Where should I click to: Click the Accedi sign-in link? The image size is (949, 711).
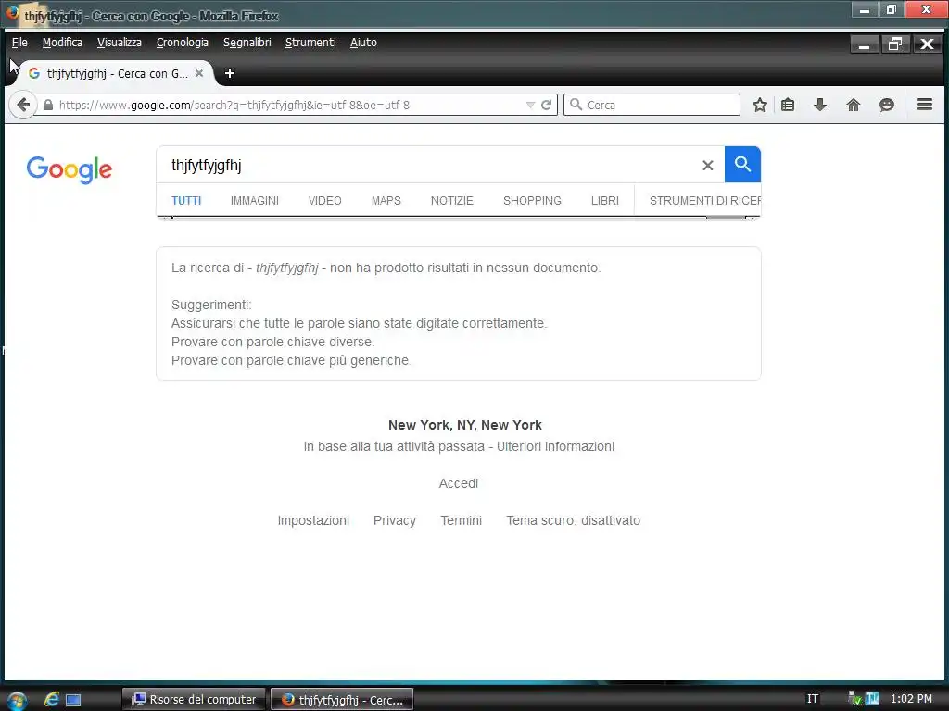(459, 483)
